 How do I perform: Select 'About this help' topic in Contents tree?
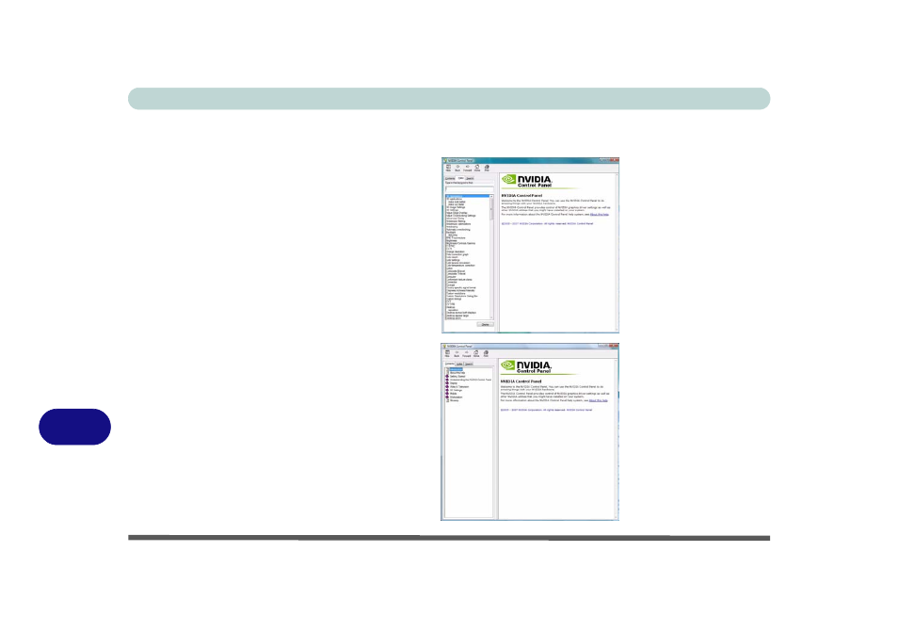click(x=457, y=373)
